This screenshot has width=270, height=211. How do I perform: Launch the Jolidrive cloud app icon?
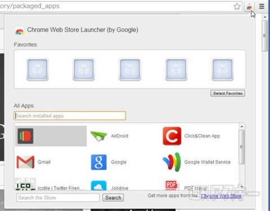pos(98,186)
